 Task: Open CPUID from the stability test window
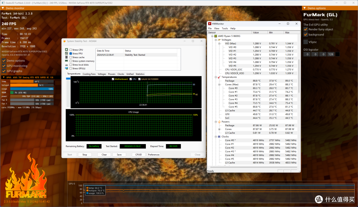(x=139, y=155)
